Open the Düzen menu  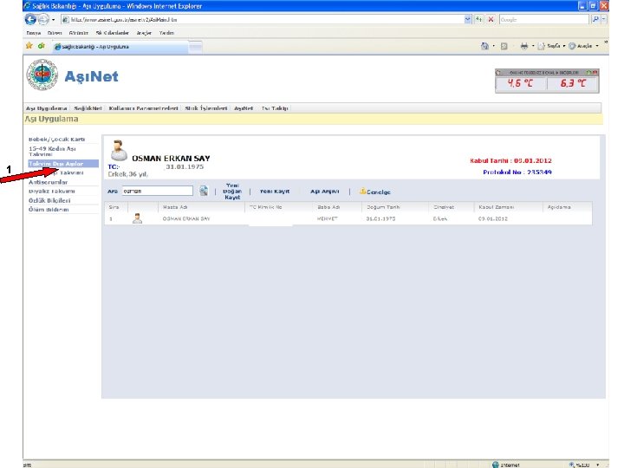point(55,33)
